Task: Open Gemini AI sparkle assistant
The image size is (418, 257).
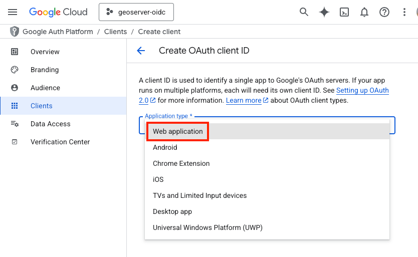Action: tap(324, 12)
